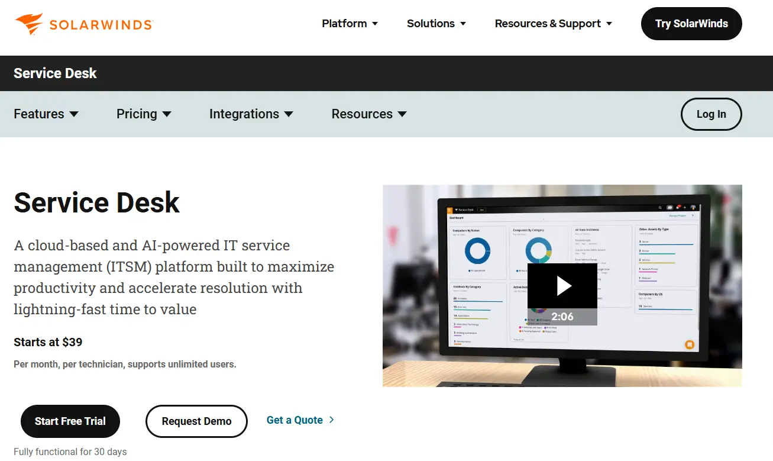Click the Service Desk banner title

55,73
